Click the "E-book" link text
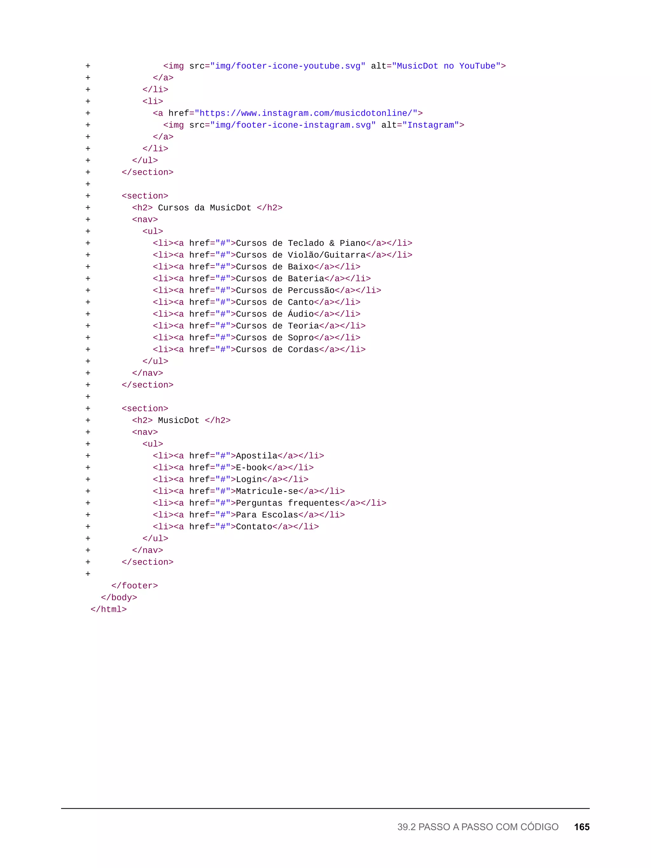 tap(251, 467)
